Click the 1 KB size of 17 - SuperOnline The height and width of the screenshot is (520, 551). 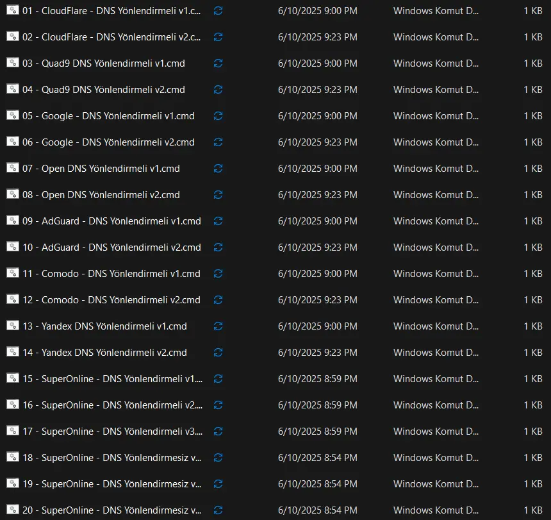pyautogui.click(x=533, y=432)
